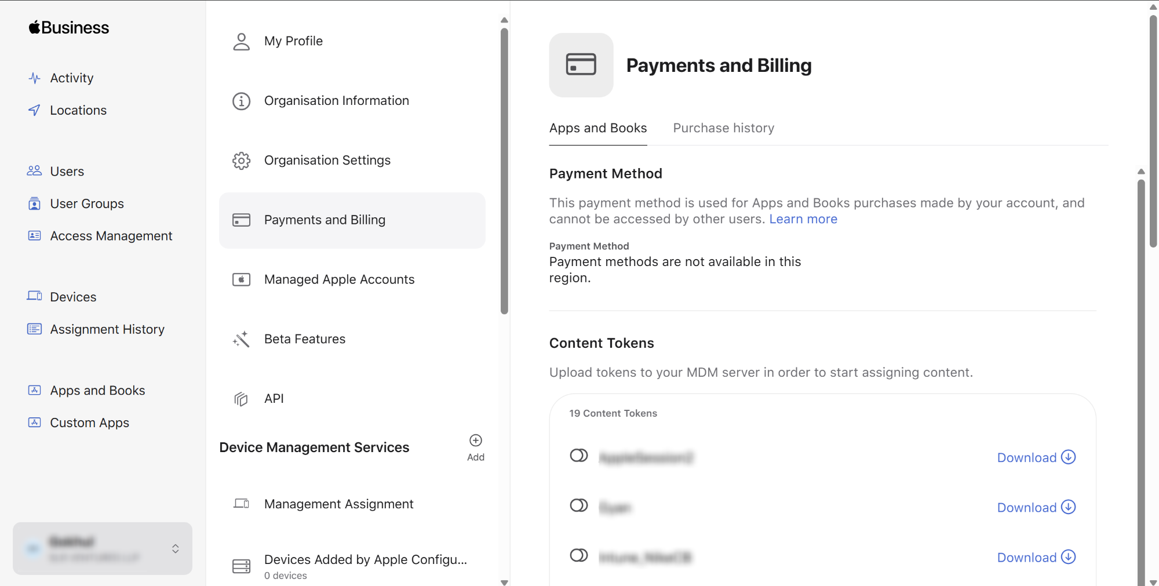1159x586 pixels.
Task: Open Users in the sidebar
Action: click(67, 171)
